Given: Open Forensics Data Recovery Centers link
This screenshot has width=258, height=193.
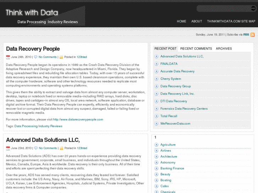Looking at the screenshot, I should [184, 109].
